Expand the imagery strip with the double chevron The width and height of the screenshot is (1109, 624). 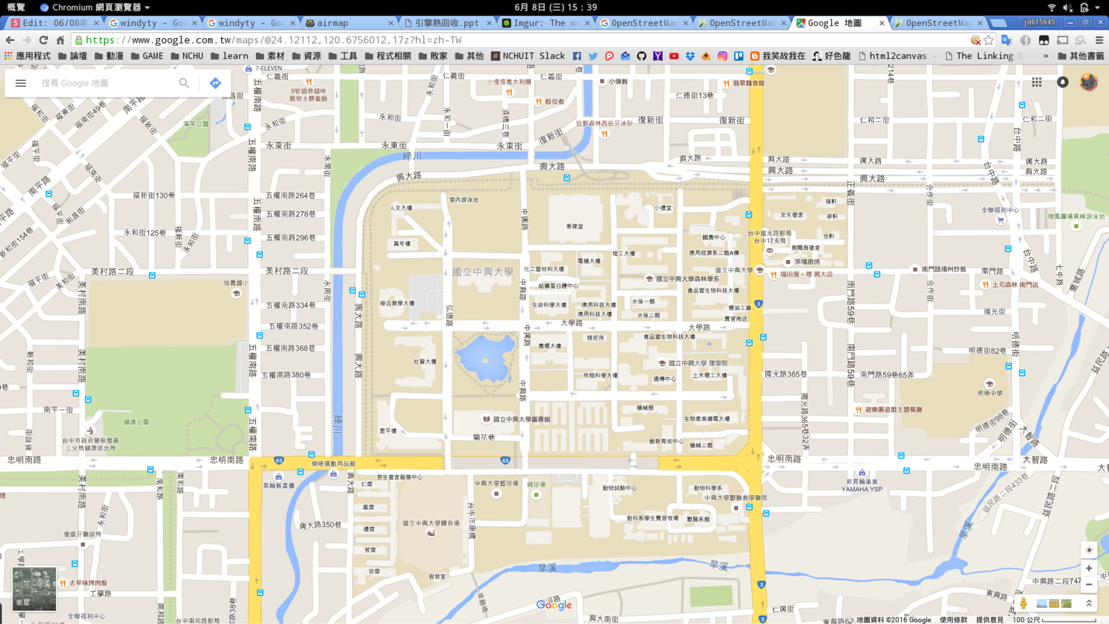click(x=1089, y=603)
